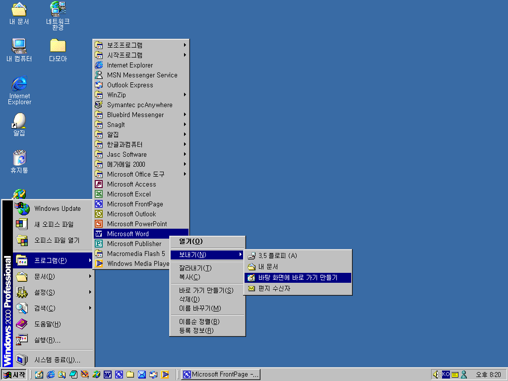Launch Symantec pcAnywhere from menu

click(x=141, y=105)
